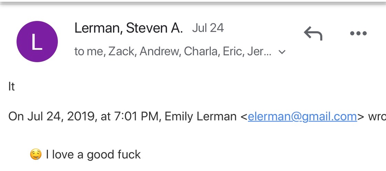The width and height of the screenshot is (386, 171).
Task: Click the Jul 24 date beside the sender
Action: click(208, 28)
